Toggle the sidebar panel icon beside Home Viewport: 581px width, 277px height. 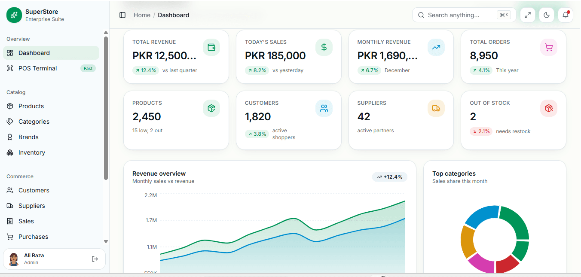[x=122, y=15]
